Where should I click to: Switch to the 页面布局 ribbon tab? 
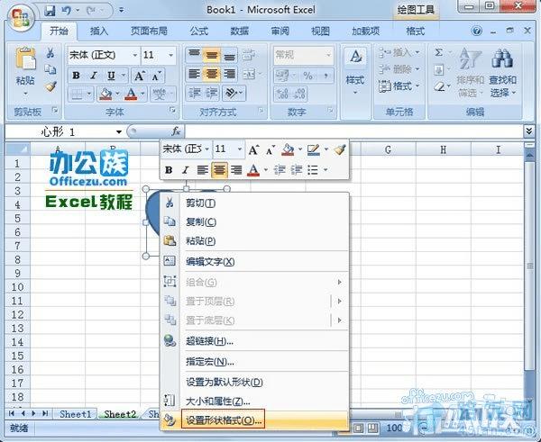(149, 32)
